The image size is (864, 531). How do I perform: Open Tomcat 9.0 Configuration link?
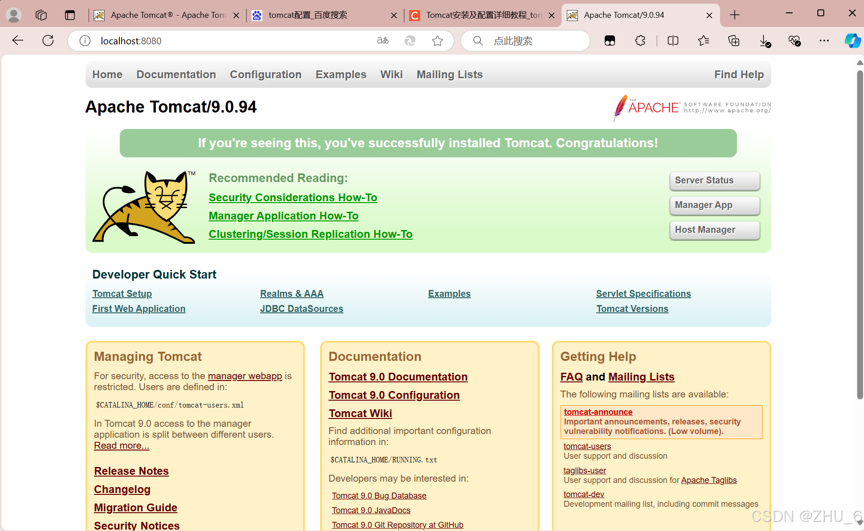pyautogui.click(x=394, y=395)
